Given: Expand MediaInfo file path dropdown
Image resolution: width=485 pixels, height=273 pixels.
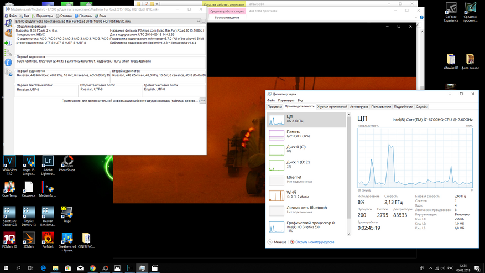Looking at the screenshot, I should pyautogui.click(x=199, y=22).
